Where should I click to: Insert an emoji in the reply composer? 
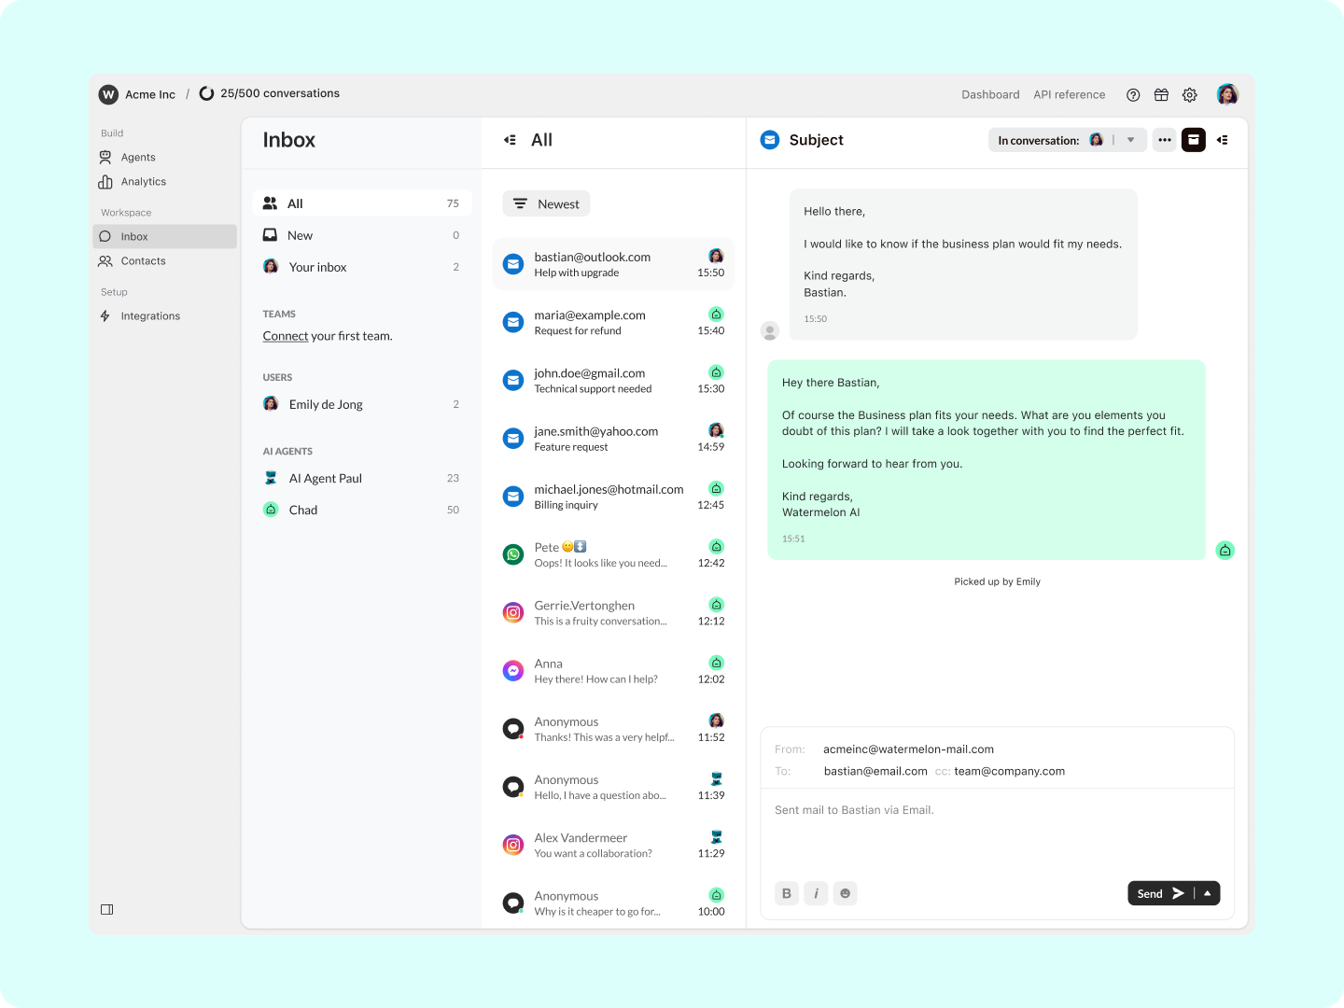tap(845, 893)
